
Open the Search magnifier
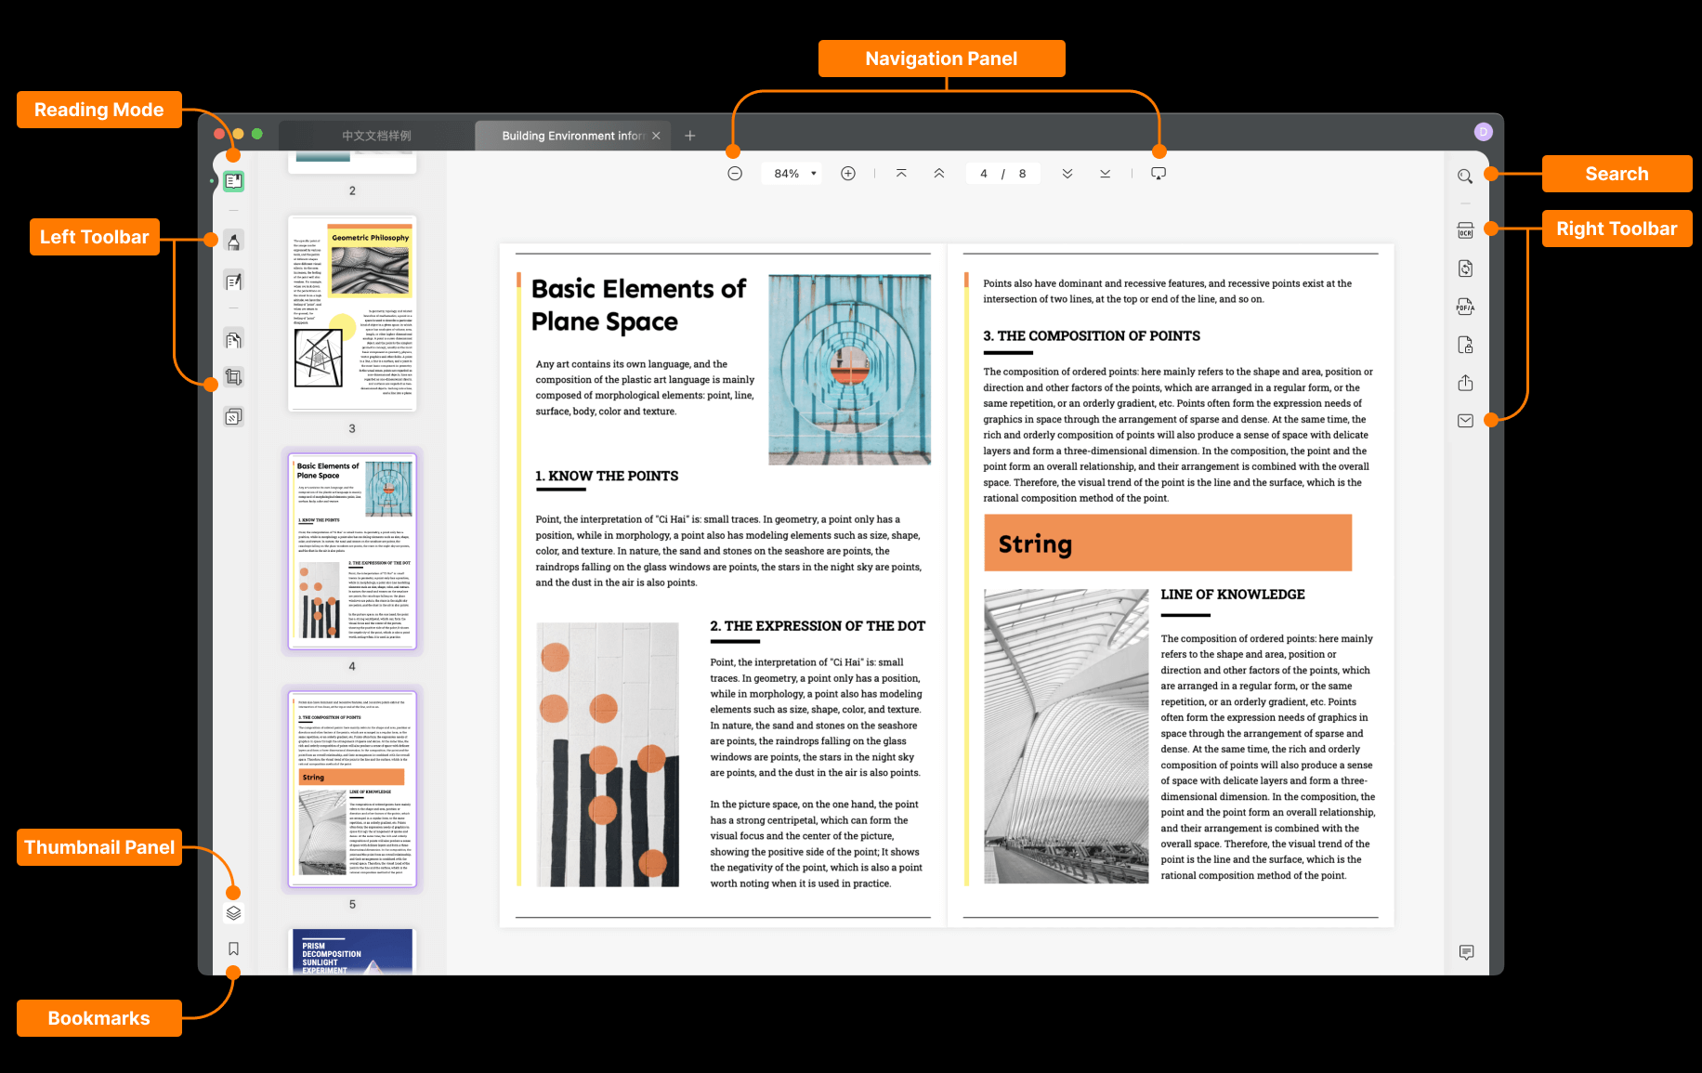(x=1465, y=176)
